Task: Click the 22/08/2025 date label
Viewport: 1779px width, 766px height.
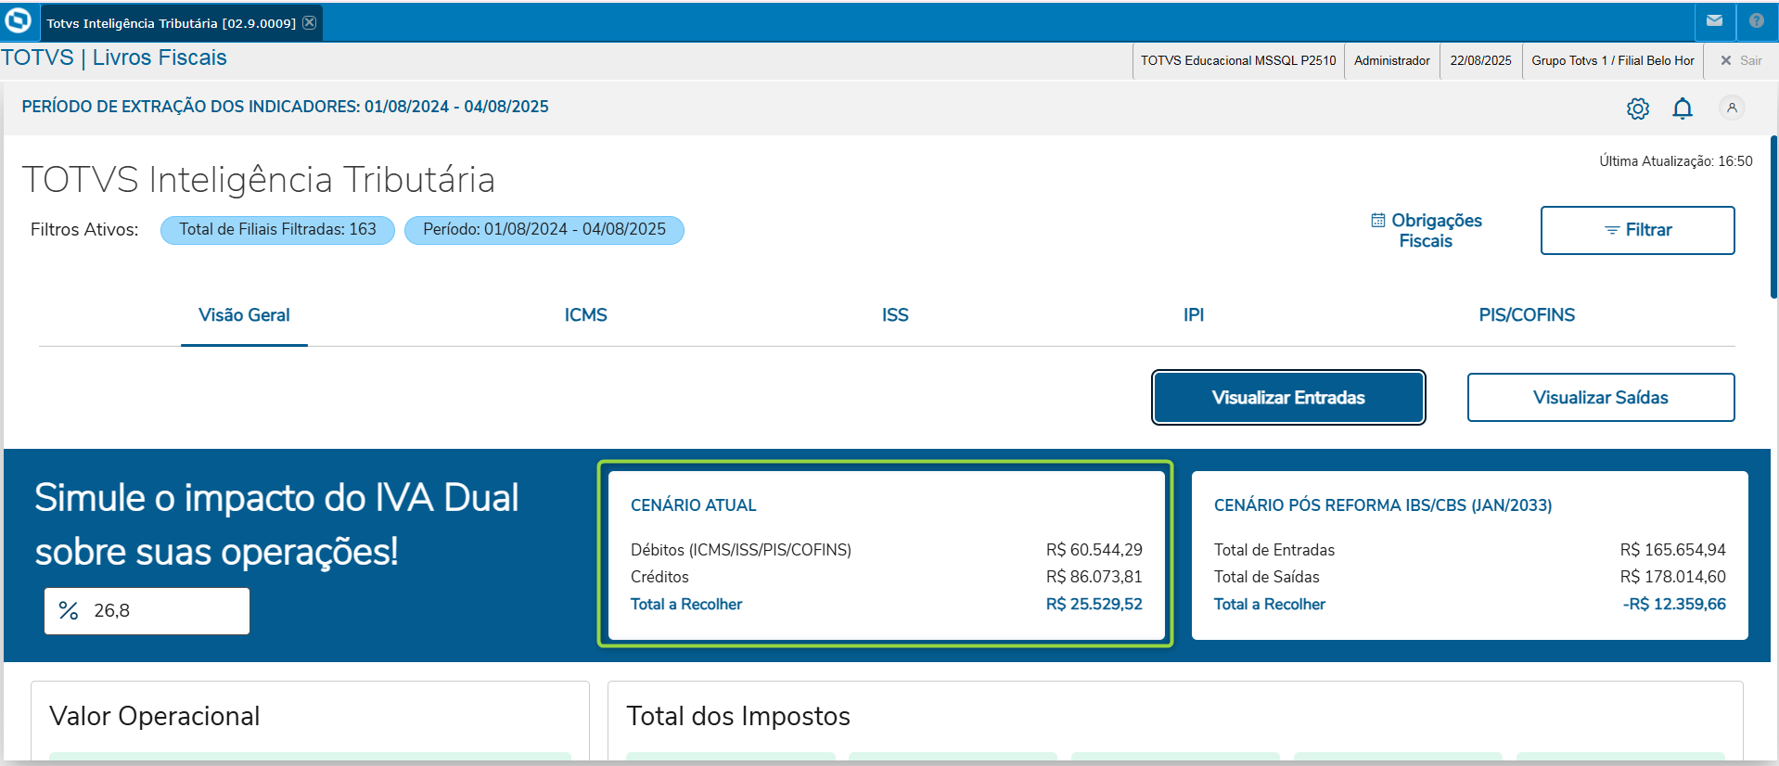Action: click(1480, 60)
